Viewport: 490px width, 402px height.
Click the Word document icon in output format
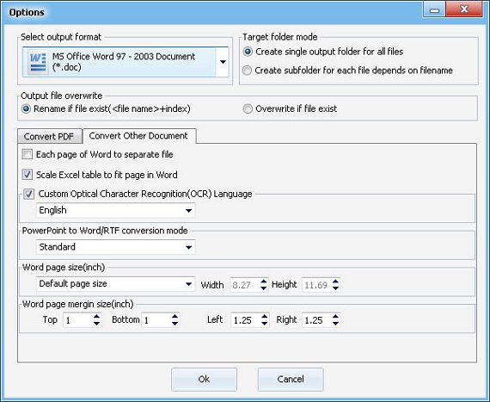pyautogui.click(x=38, y=62)
